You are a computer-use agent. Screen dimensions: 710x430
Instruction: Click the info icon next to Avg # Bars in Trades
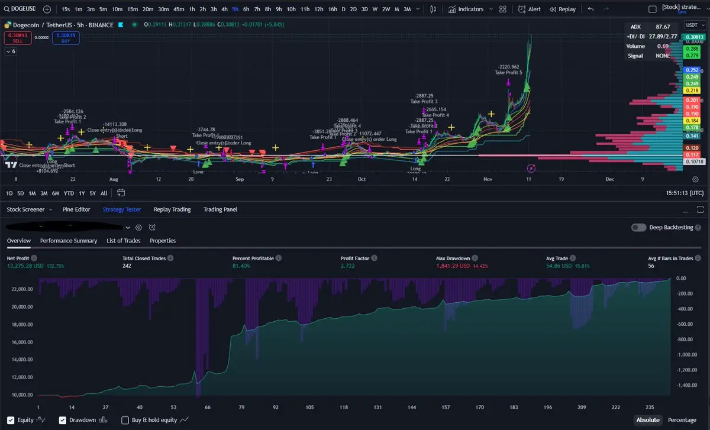(699, 258)
